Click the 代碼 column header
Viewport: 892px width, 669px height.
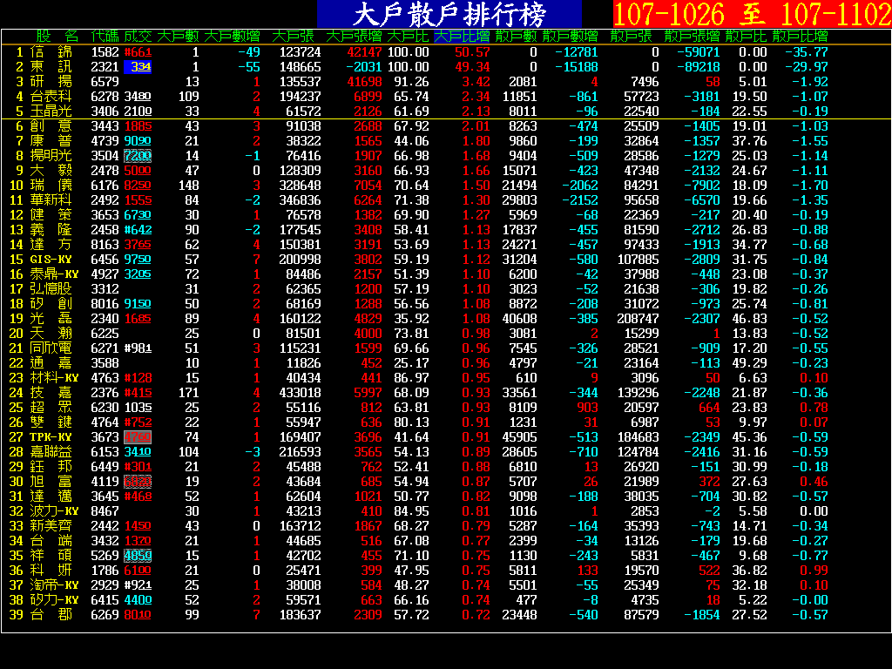coord(105,36)
